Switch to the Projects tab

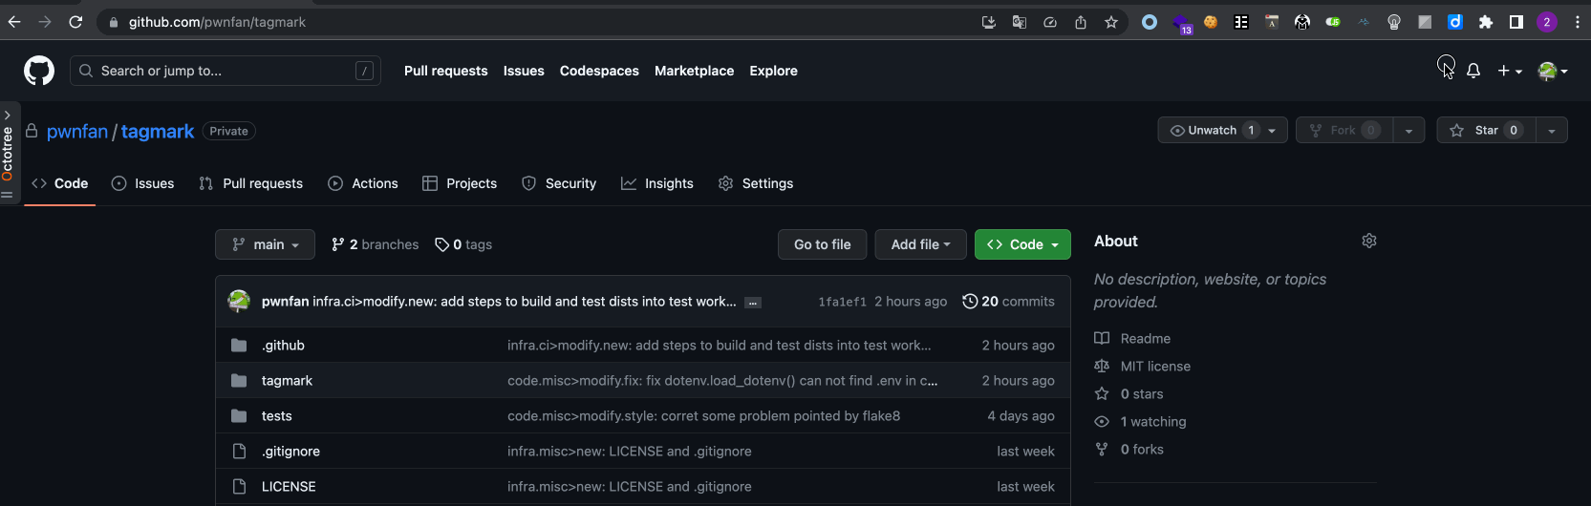[460, 183]
